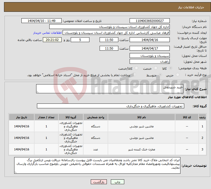Click the response deadline 11:50 time field
Screen dimensions: 211x189
[109, 40]
